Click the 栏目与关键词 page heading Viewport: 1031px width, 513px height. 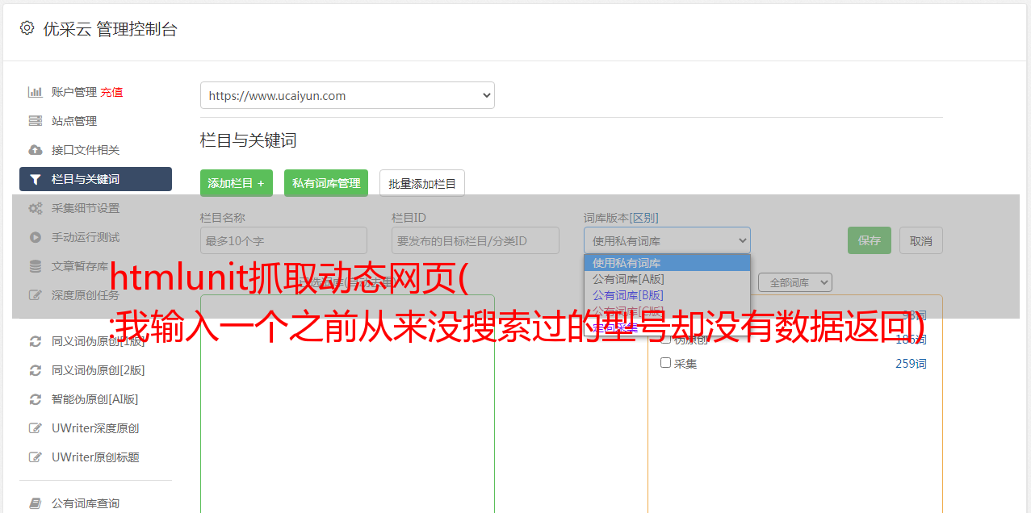click(249, 140)
